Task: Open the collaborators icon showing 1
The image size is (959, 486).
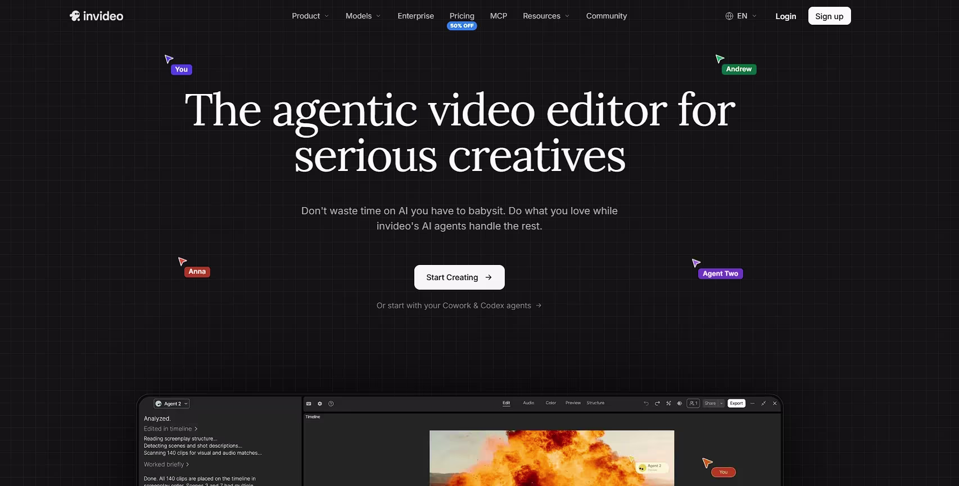Action: coord(693,403)
